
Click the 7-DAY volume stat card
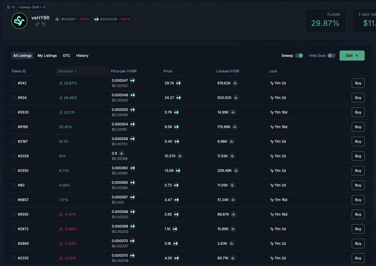click(364, 21)
